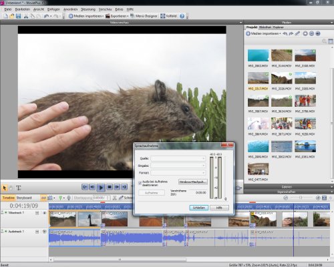
Task: Open the Quelle dropdown in recording dialog
Action: click(x=178, y=158)
